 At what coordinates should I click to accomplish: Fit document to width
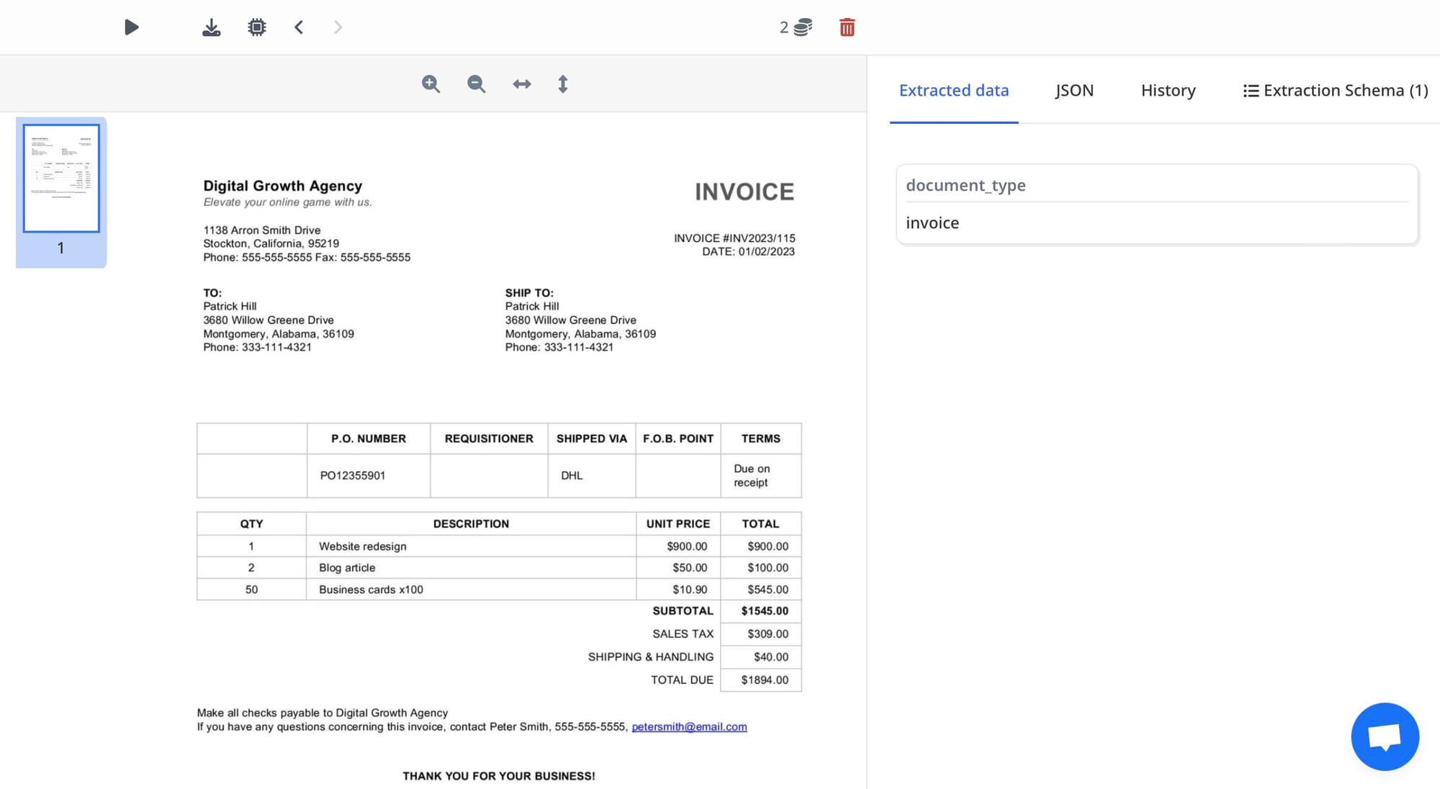521,84
